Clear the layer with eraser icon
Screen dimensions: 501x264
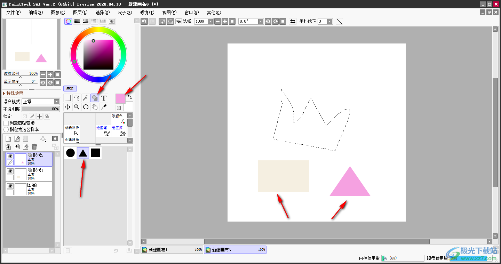[x=25, y=147]
